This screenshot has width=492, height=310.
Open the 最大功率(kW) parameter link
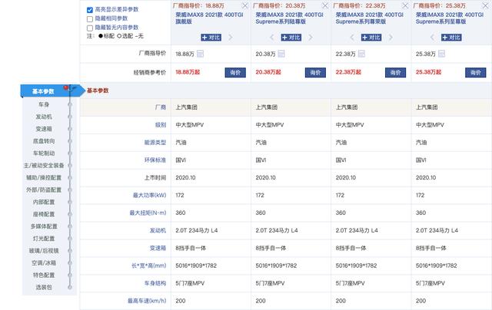click(x=149, y=195)
